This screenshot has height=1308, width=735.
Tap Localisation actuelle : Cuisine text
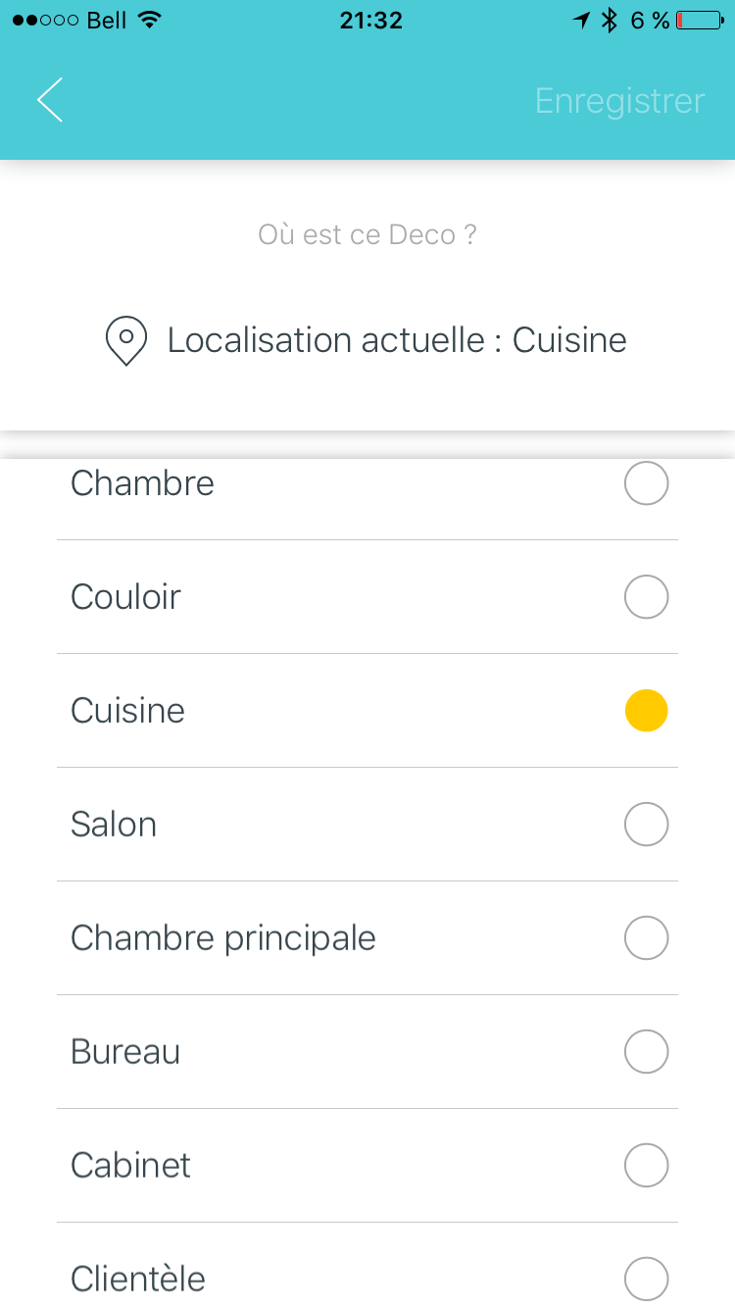point(397,340)
